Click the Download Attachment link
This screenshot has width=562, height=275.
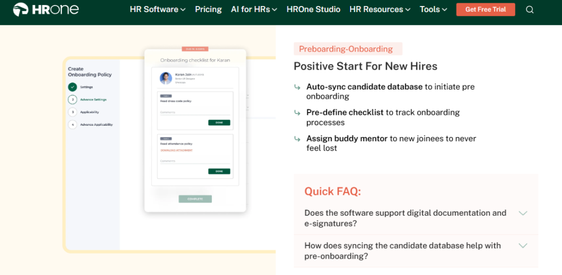click(x=176, y=150)
